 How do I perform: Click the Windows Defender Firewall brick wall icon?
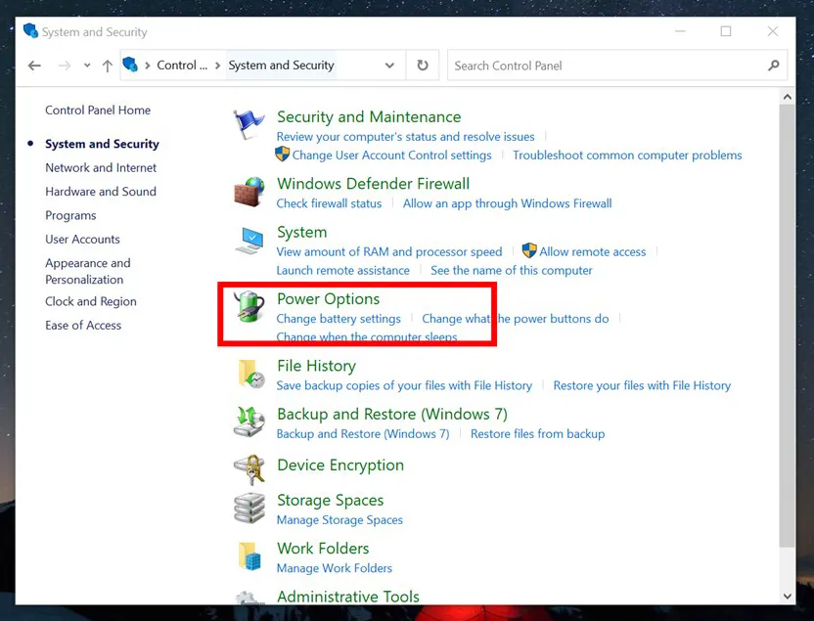tap(249, 192)
